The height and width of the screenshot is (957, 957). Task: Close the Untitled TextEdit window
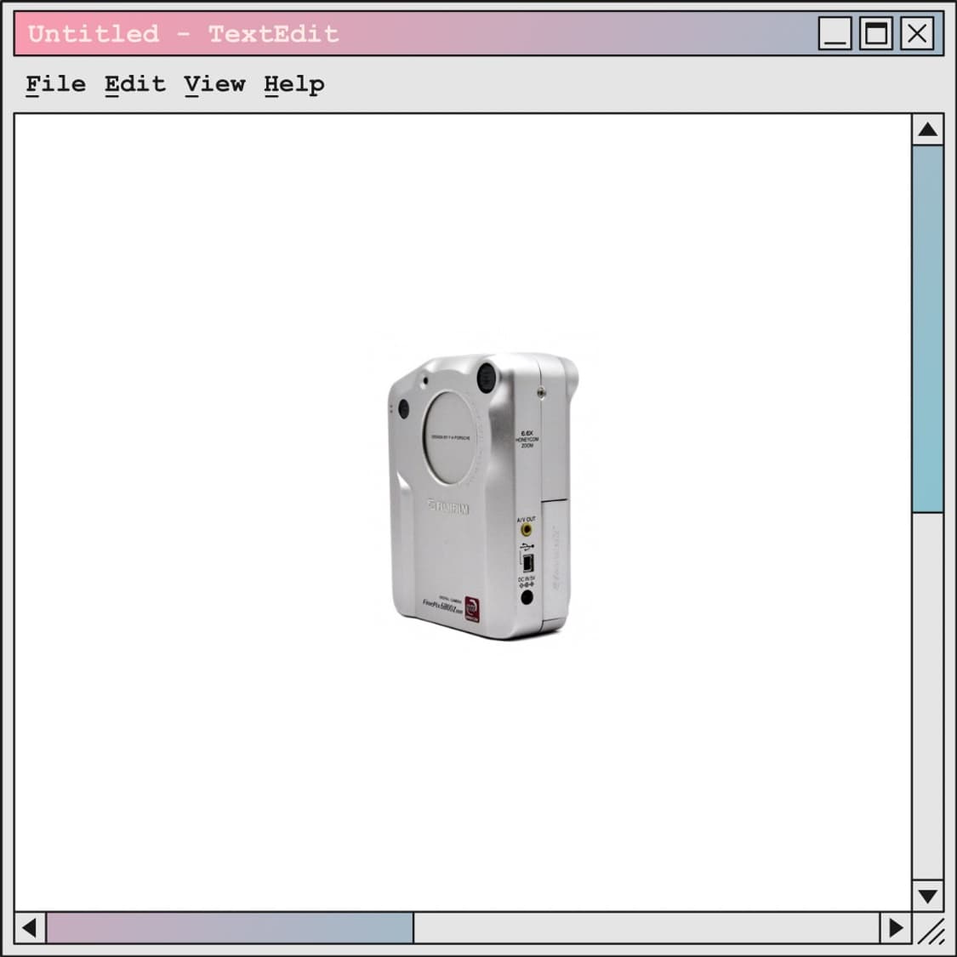(916, 34)
